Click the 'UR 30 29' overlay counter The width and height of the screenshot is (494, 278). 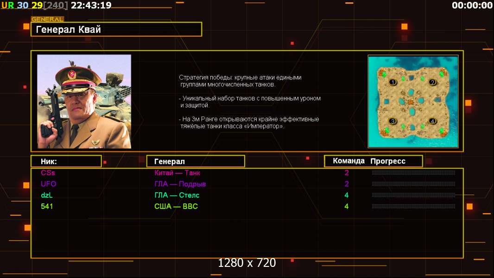22,6
